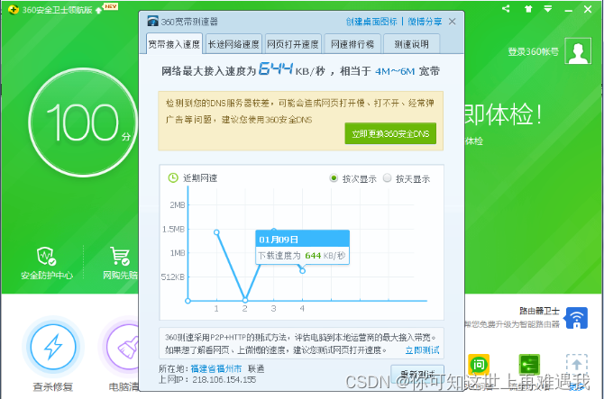
Task: Click the 360安全卫士 logo icon
Action: tap(14, 10)
